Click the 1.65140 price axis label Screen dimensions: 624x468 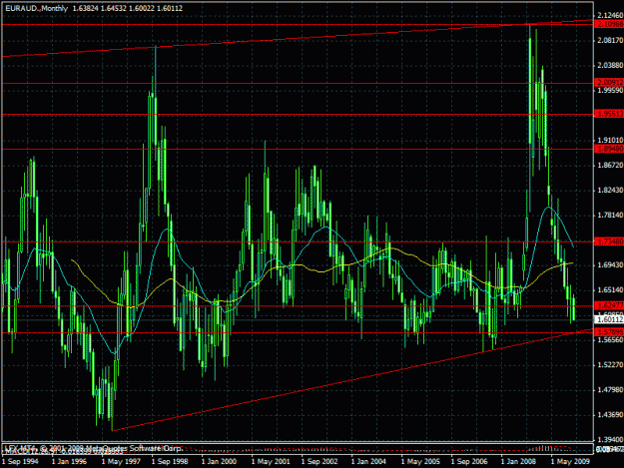pos(610,289)
